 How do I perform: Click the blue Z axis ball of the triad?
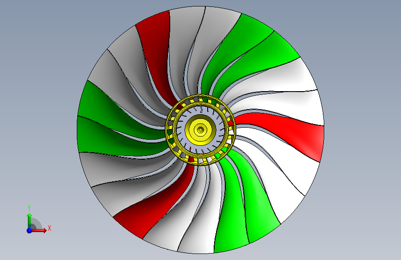pos(30,230)
